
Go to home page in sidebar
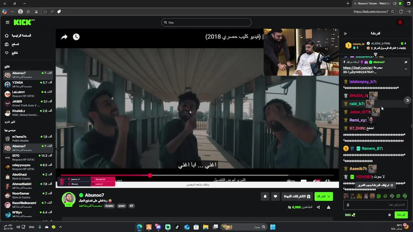click(x=18, y=35)
